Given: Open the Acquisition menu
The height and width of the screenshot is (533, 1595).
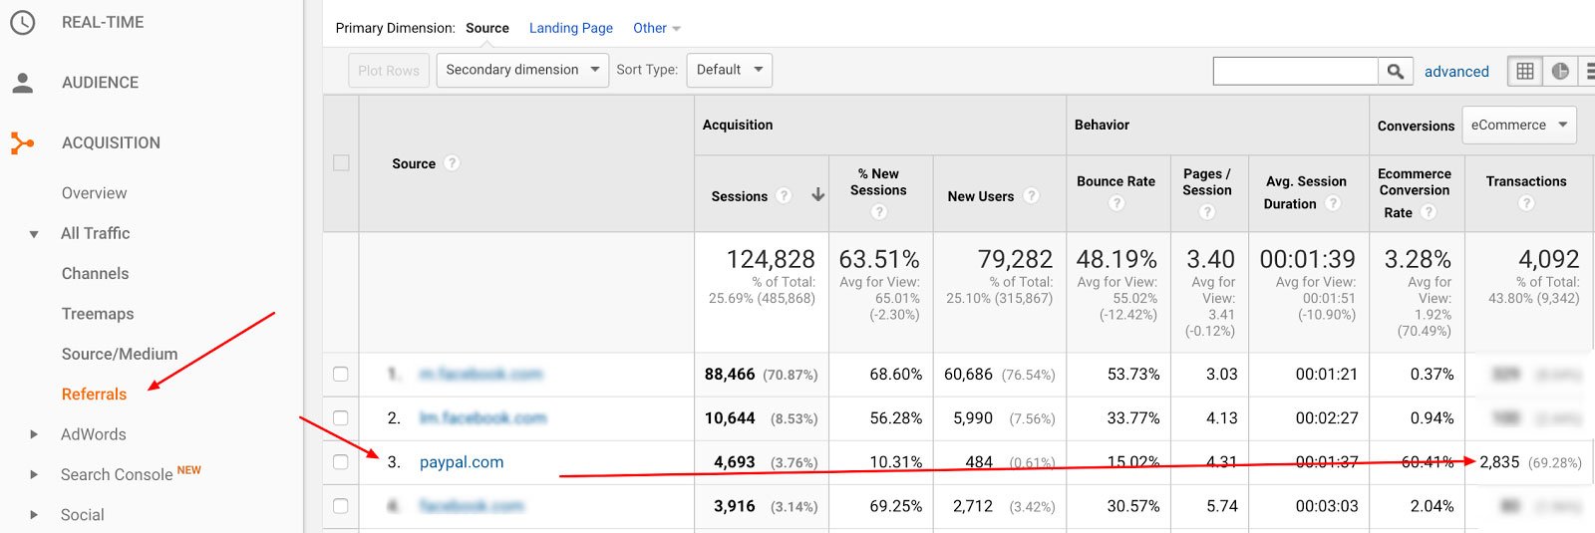Looking at the screenshot, I should click(111, 143).
